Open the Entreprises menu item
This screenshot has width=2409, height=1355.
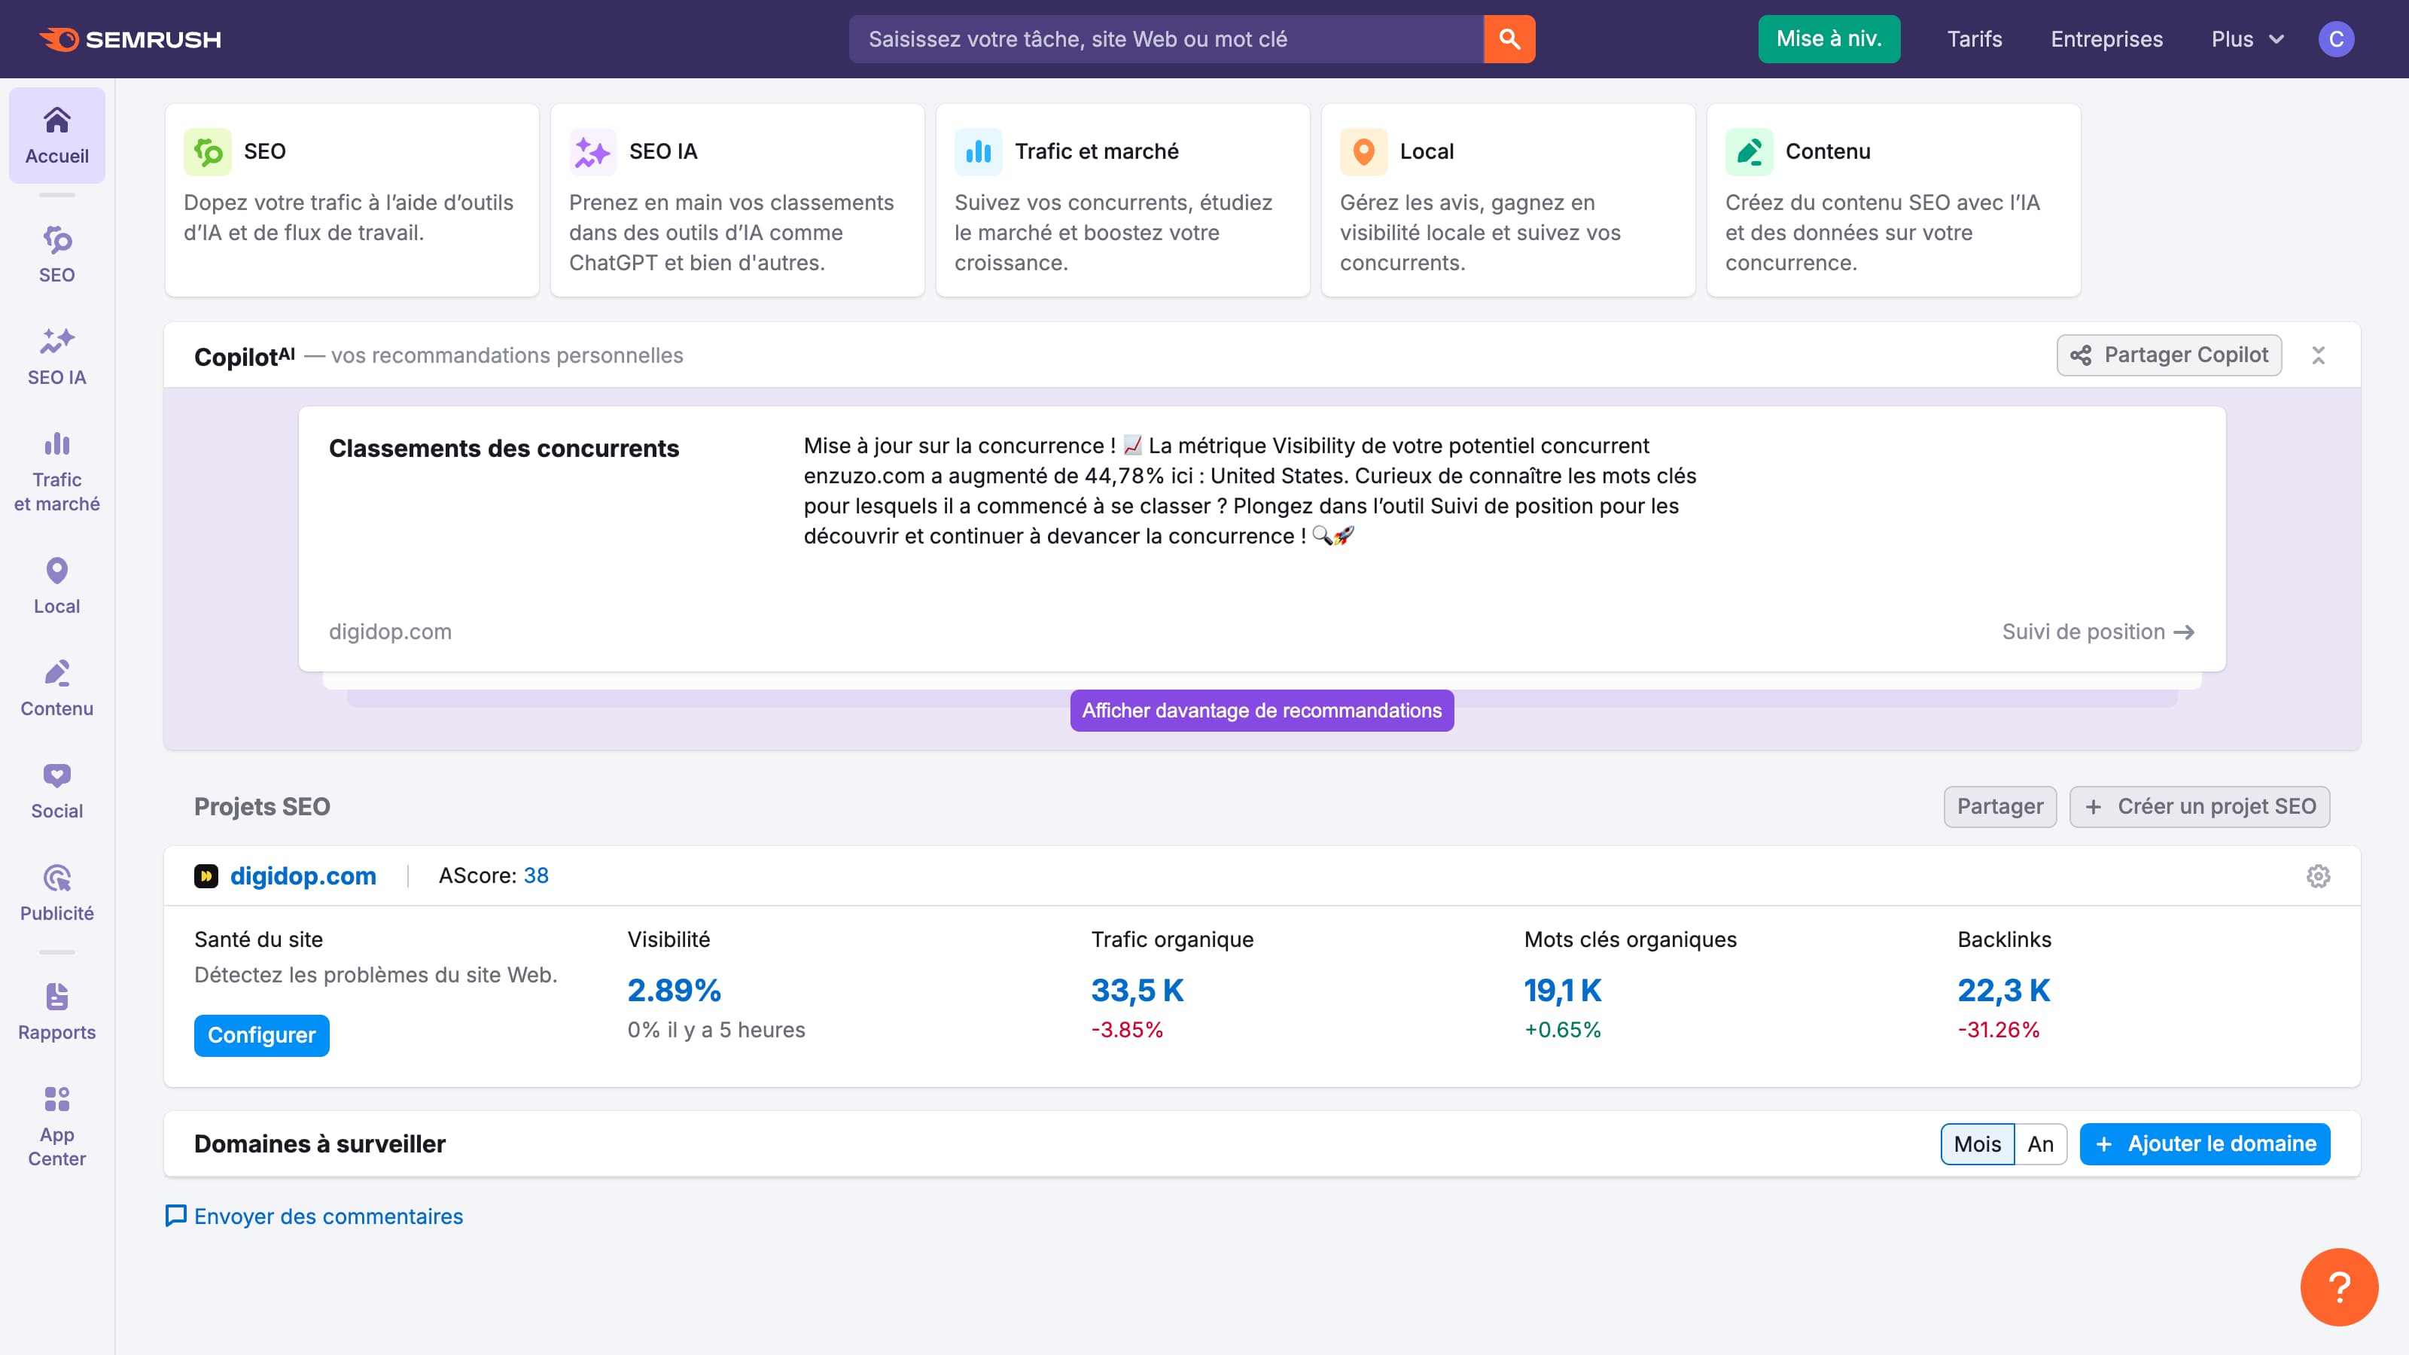2106,39
